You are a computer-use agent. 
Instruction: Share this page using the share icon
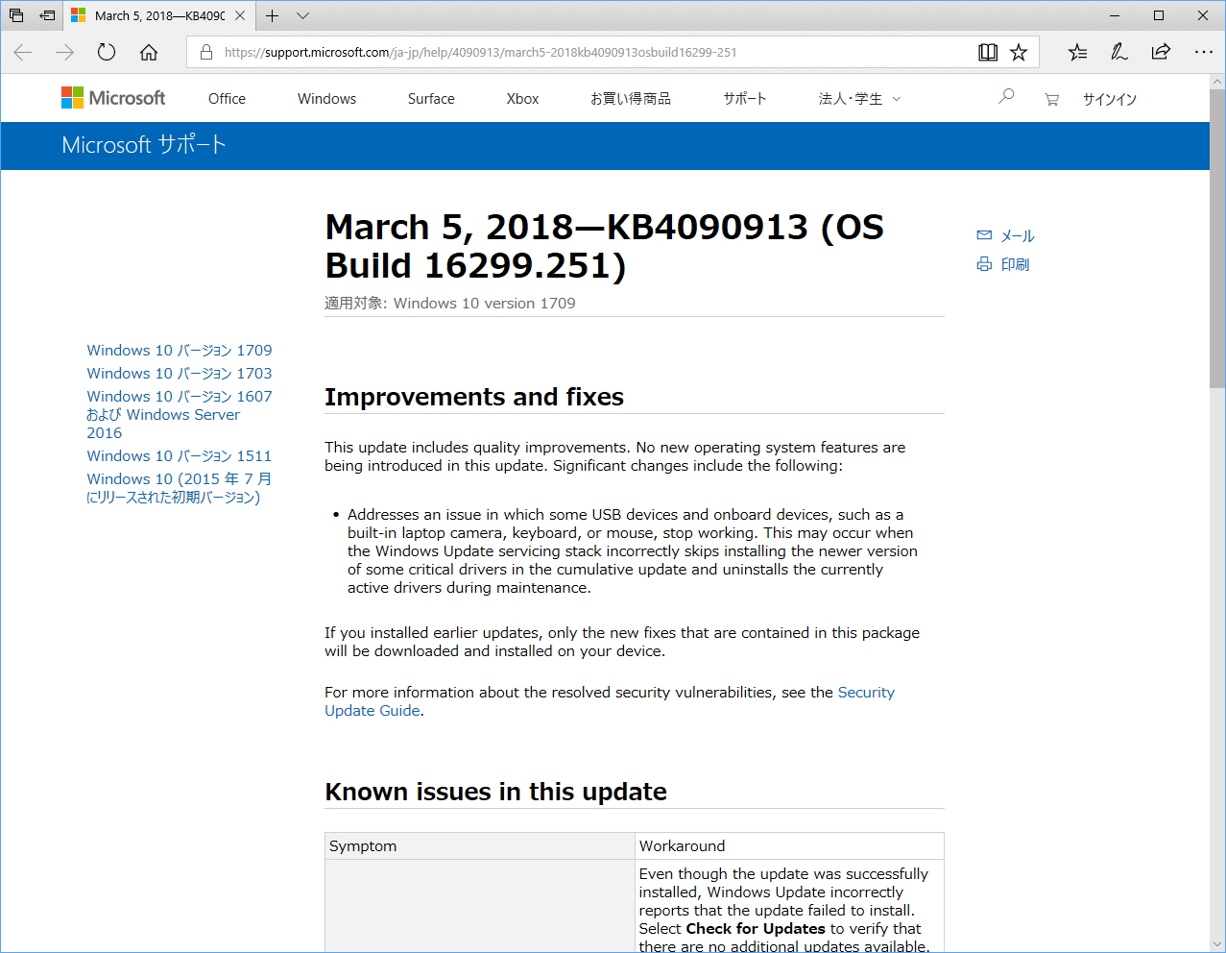tap(1160, 52)
